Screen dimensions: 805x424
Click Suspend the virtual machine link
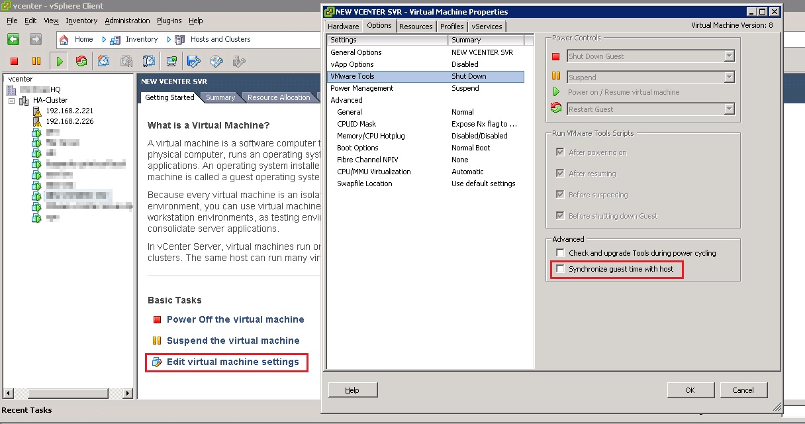233,341
